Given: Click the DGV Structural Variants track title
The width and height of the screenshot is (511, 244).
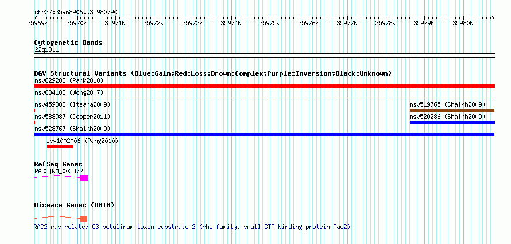Looking at the screenshot, I should (212, 73).
